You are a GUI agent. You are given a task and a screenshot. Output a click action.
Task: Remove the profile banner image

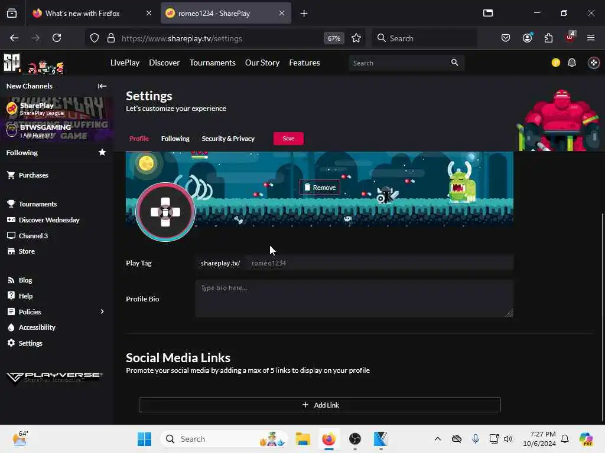(x=320, y=188)
